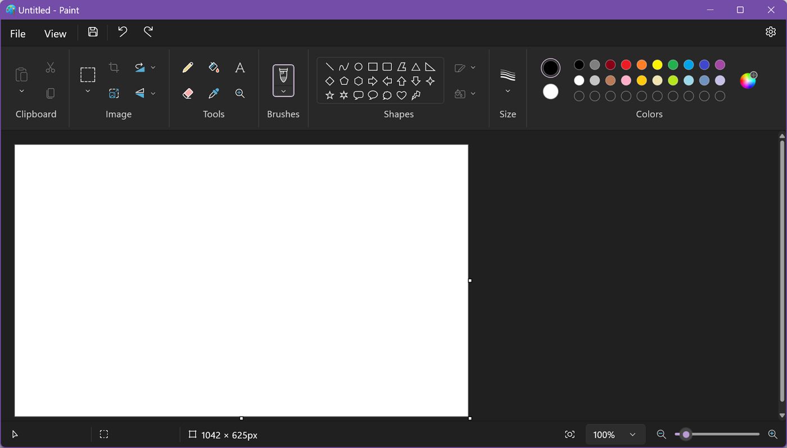787x448 pixels.
Task: Click the bottom-right canvas resize handle
Action: point(470,418)
